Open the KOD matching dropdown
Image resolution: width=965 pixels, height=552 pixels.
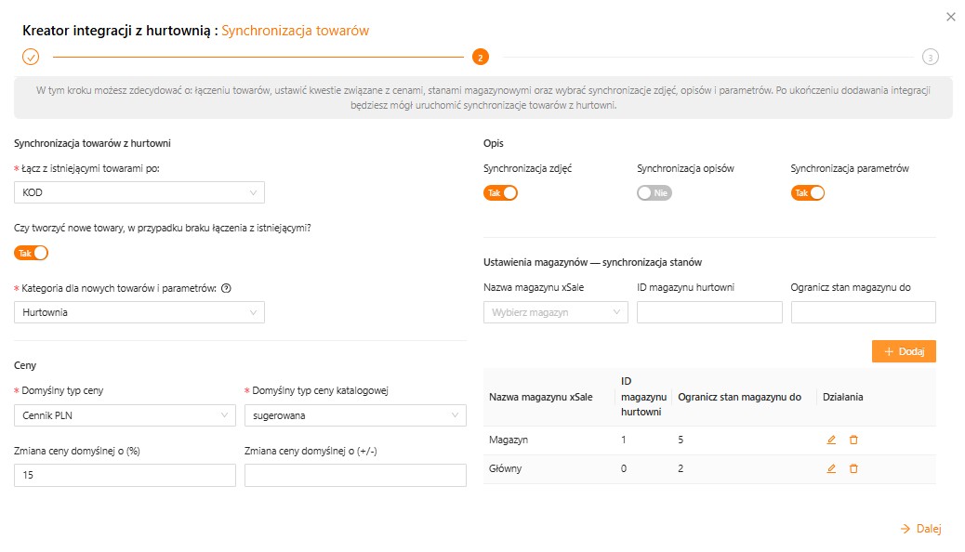point(139,192)
